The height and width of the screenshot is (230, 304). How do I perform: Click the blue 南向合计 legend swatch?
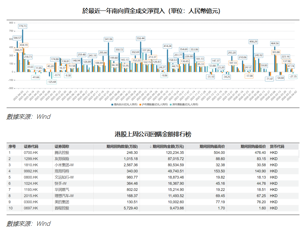tap(112, 105)
